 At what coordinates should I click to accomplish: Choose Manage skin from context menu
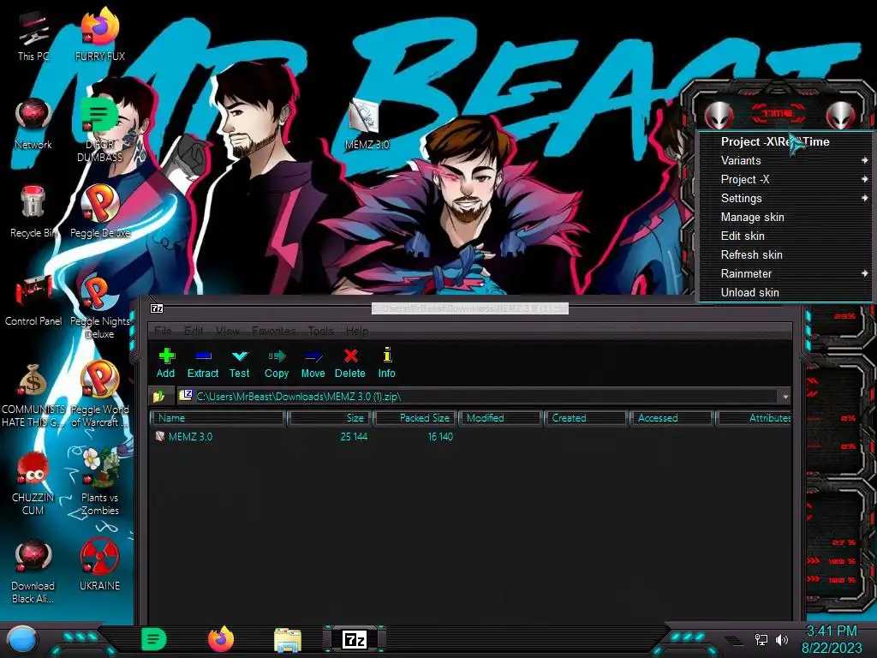pos(786,217)
